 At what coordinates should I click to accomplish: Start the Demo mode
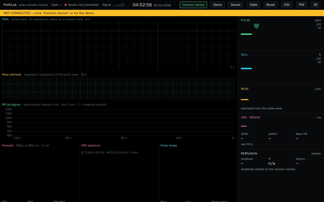pyautogui.click(x=218, y=5)
